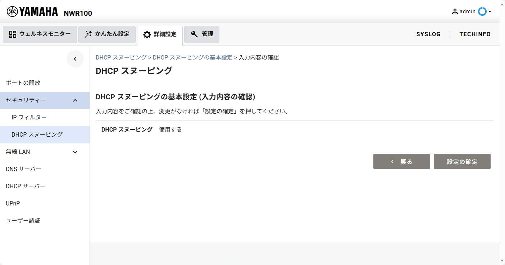Open the 管理 wrench tab
The height and width of the screenshot is (265, 505).
tap(202, 34)
